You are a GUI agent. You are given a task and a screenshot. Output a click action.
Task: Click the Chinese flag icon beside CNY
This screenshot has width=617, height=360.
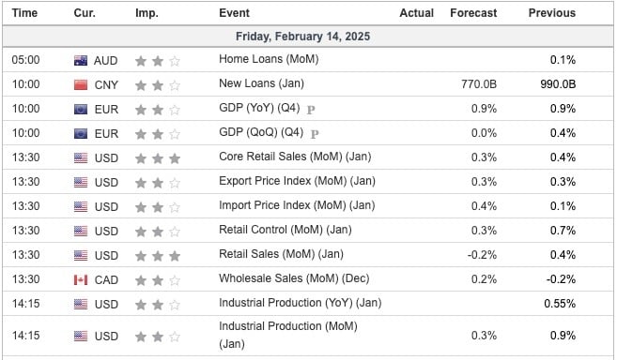(81, 85)
